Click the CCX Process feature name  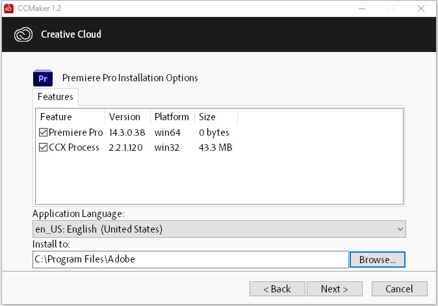[x=73, y=147]
